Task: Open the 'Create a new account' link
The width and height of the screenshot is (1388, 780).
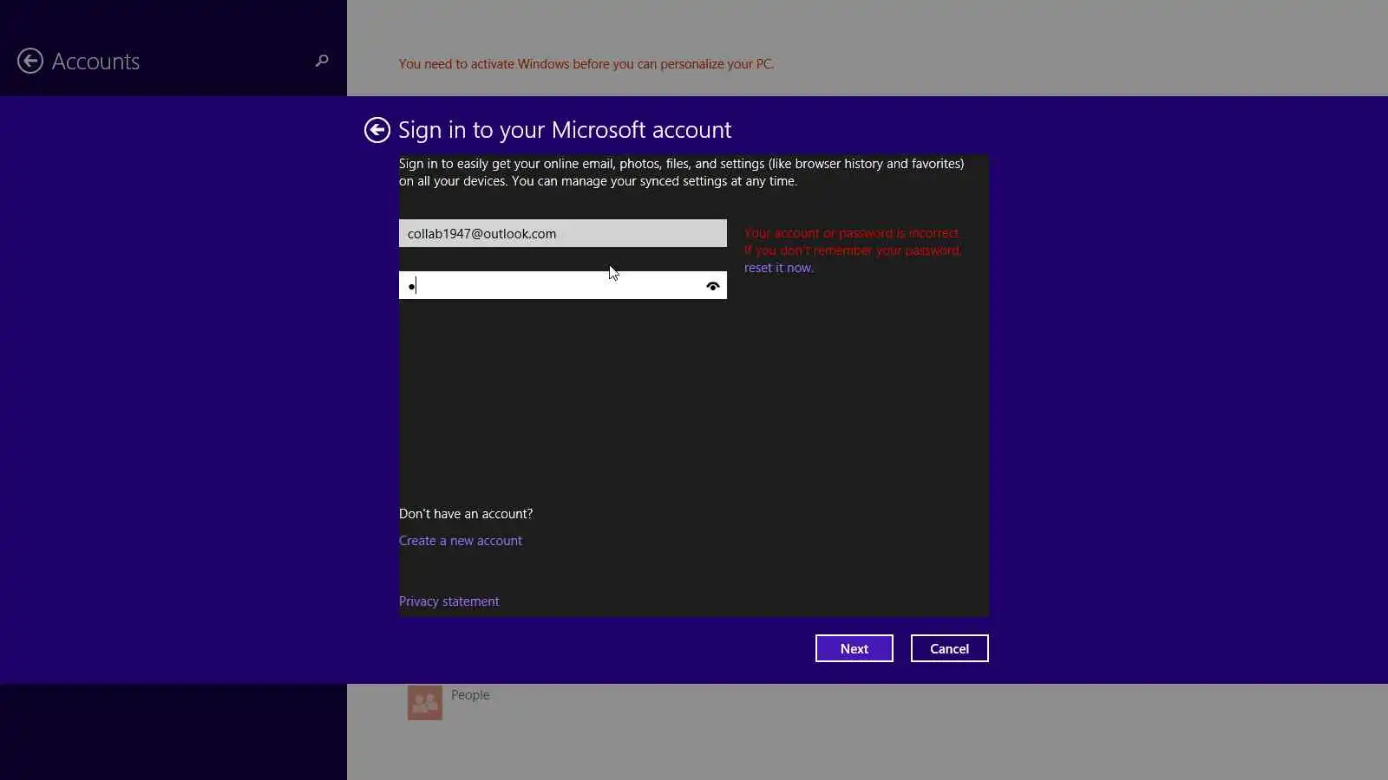Action: point(461,541)
